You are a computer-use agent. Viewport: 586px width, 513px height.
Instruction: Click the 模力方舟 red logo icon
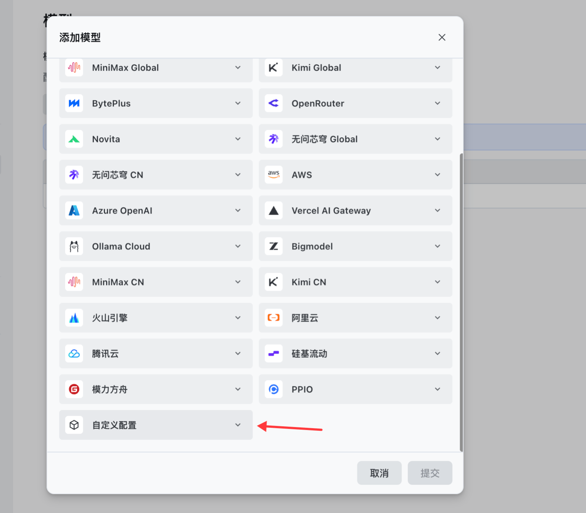click(x=74, y=389)
